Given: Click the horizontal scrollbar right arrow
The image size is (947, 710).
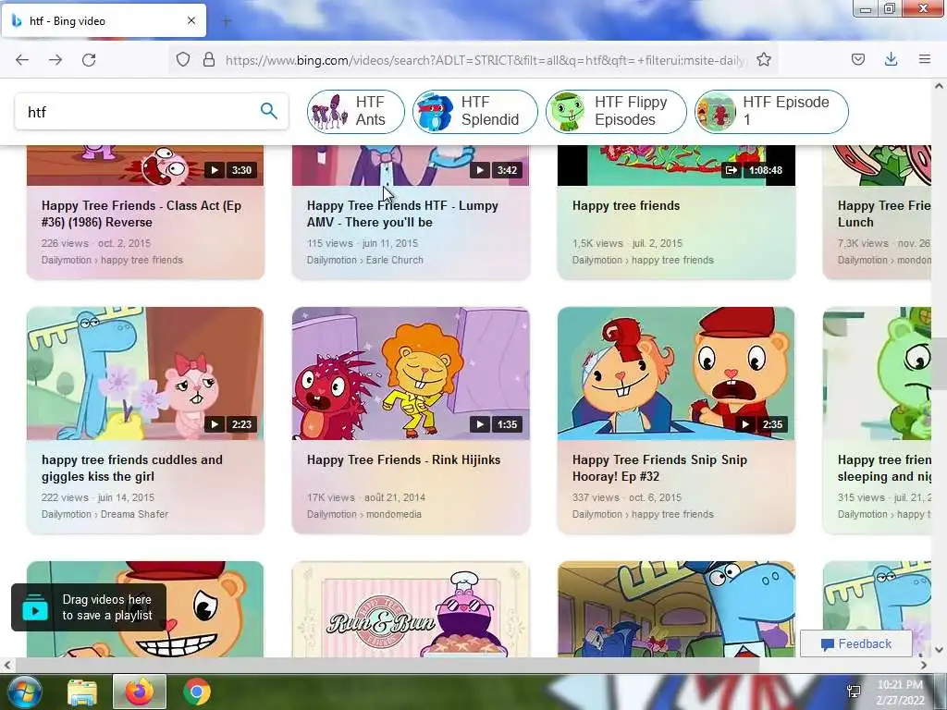Looking at the screenshot, I should click(x=924, y=666).
